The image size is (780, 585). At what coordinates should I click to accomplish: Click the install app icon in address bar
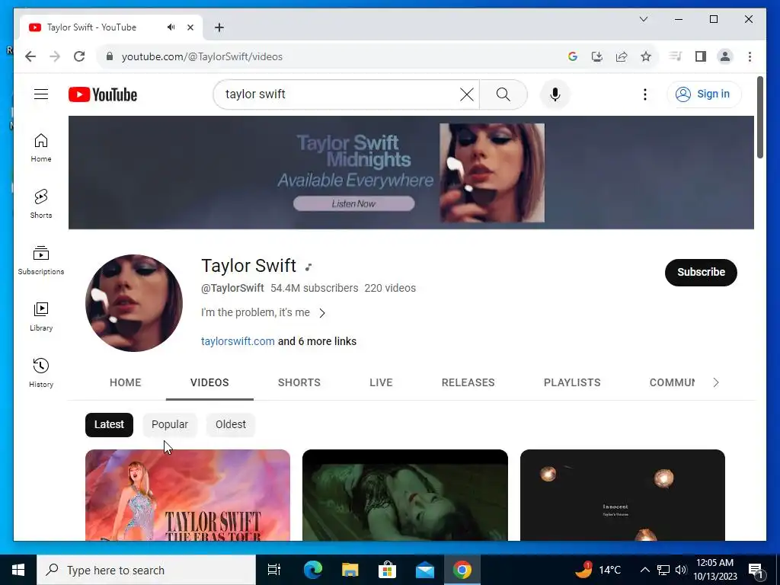pyautogui.click(x=597, y=56)
